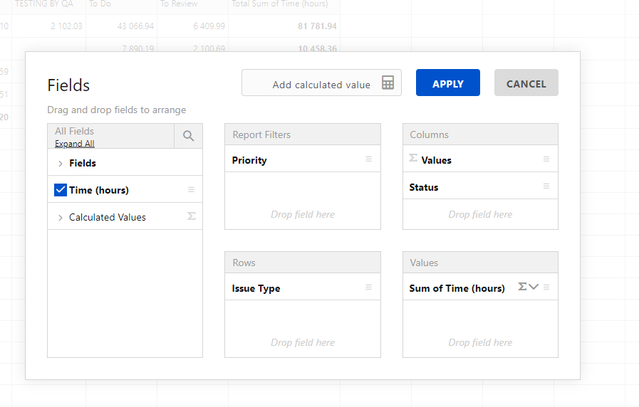Open aggregation dropdown for Sum of Time (hours)
639x407 pixels.
point(528,287)
